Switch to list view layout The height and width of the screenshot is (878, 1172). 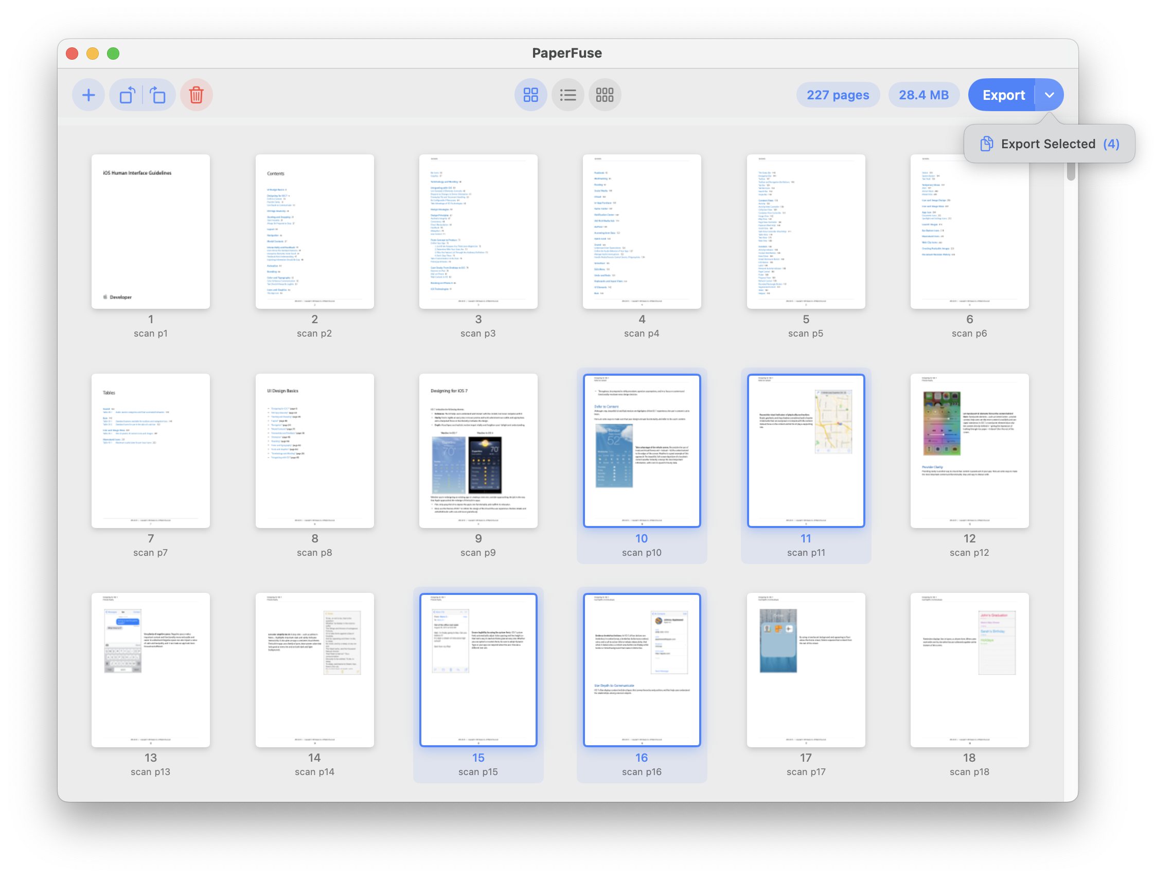[568, 94]
